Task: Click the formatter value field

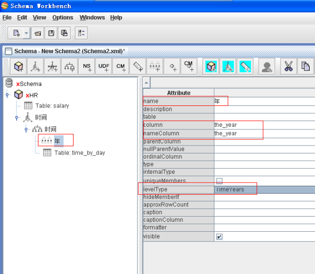Action: pos(264,228)
